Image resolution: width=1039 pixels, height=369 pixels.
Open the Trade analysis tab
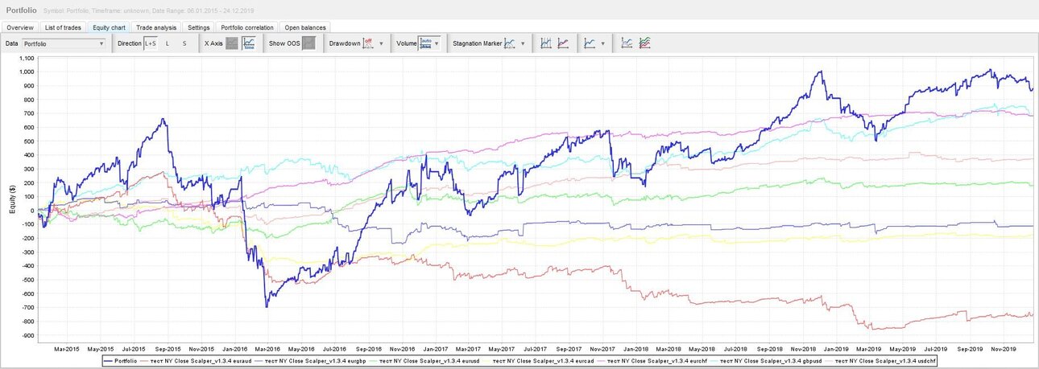coord(156,27)
